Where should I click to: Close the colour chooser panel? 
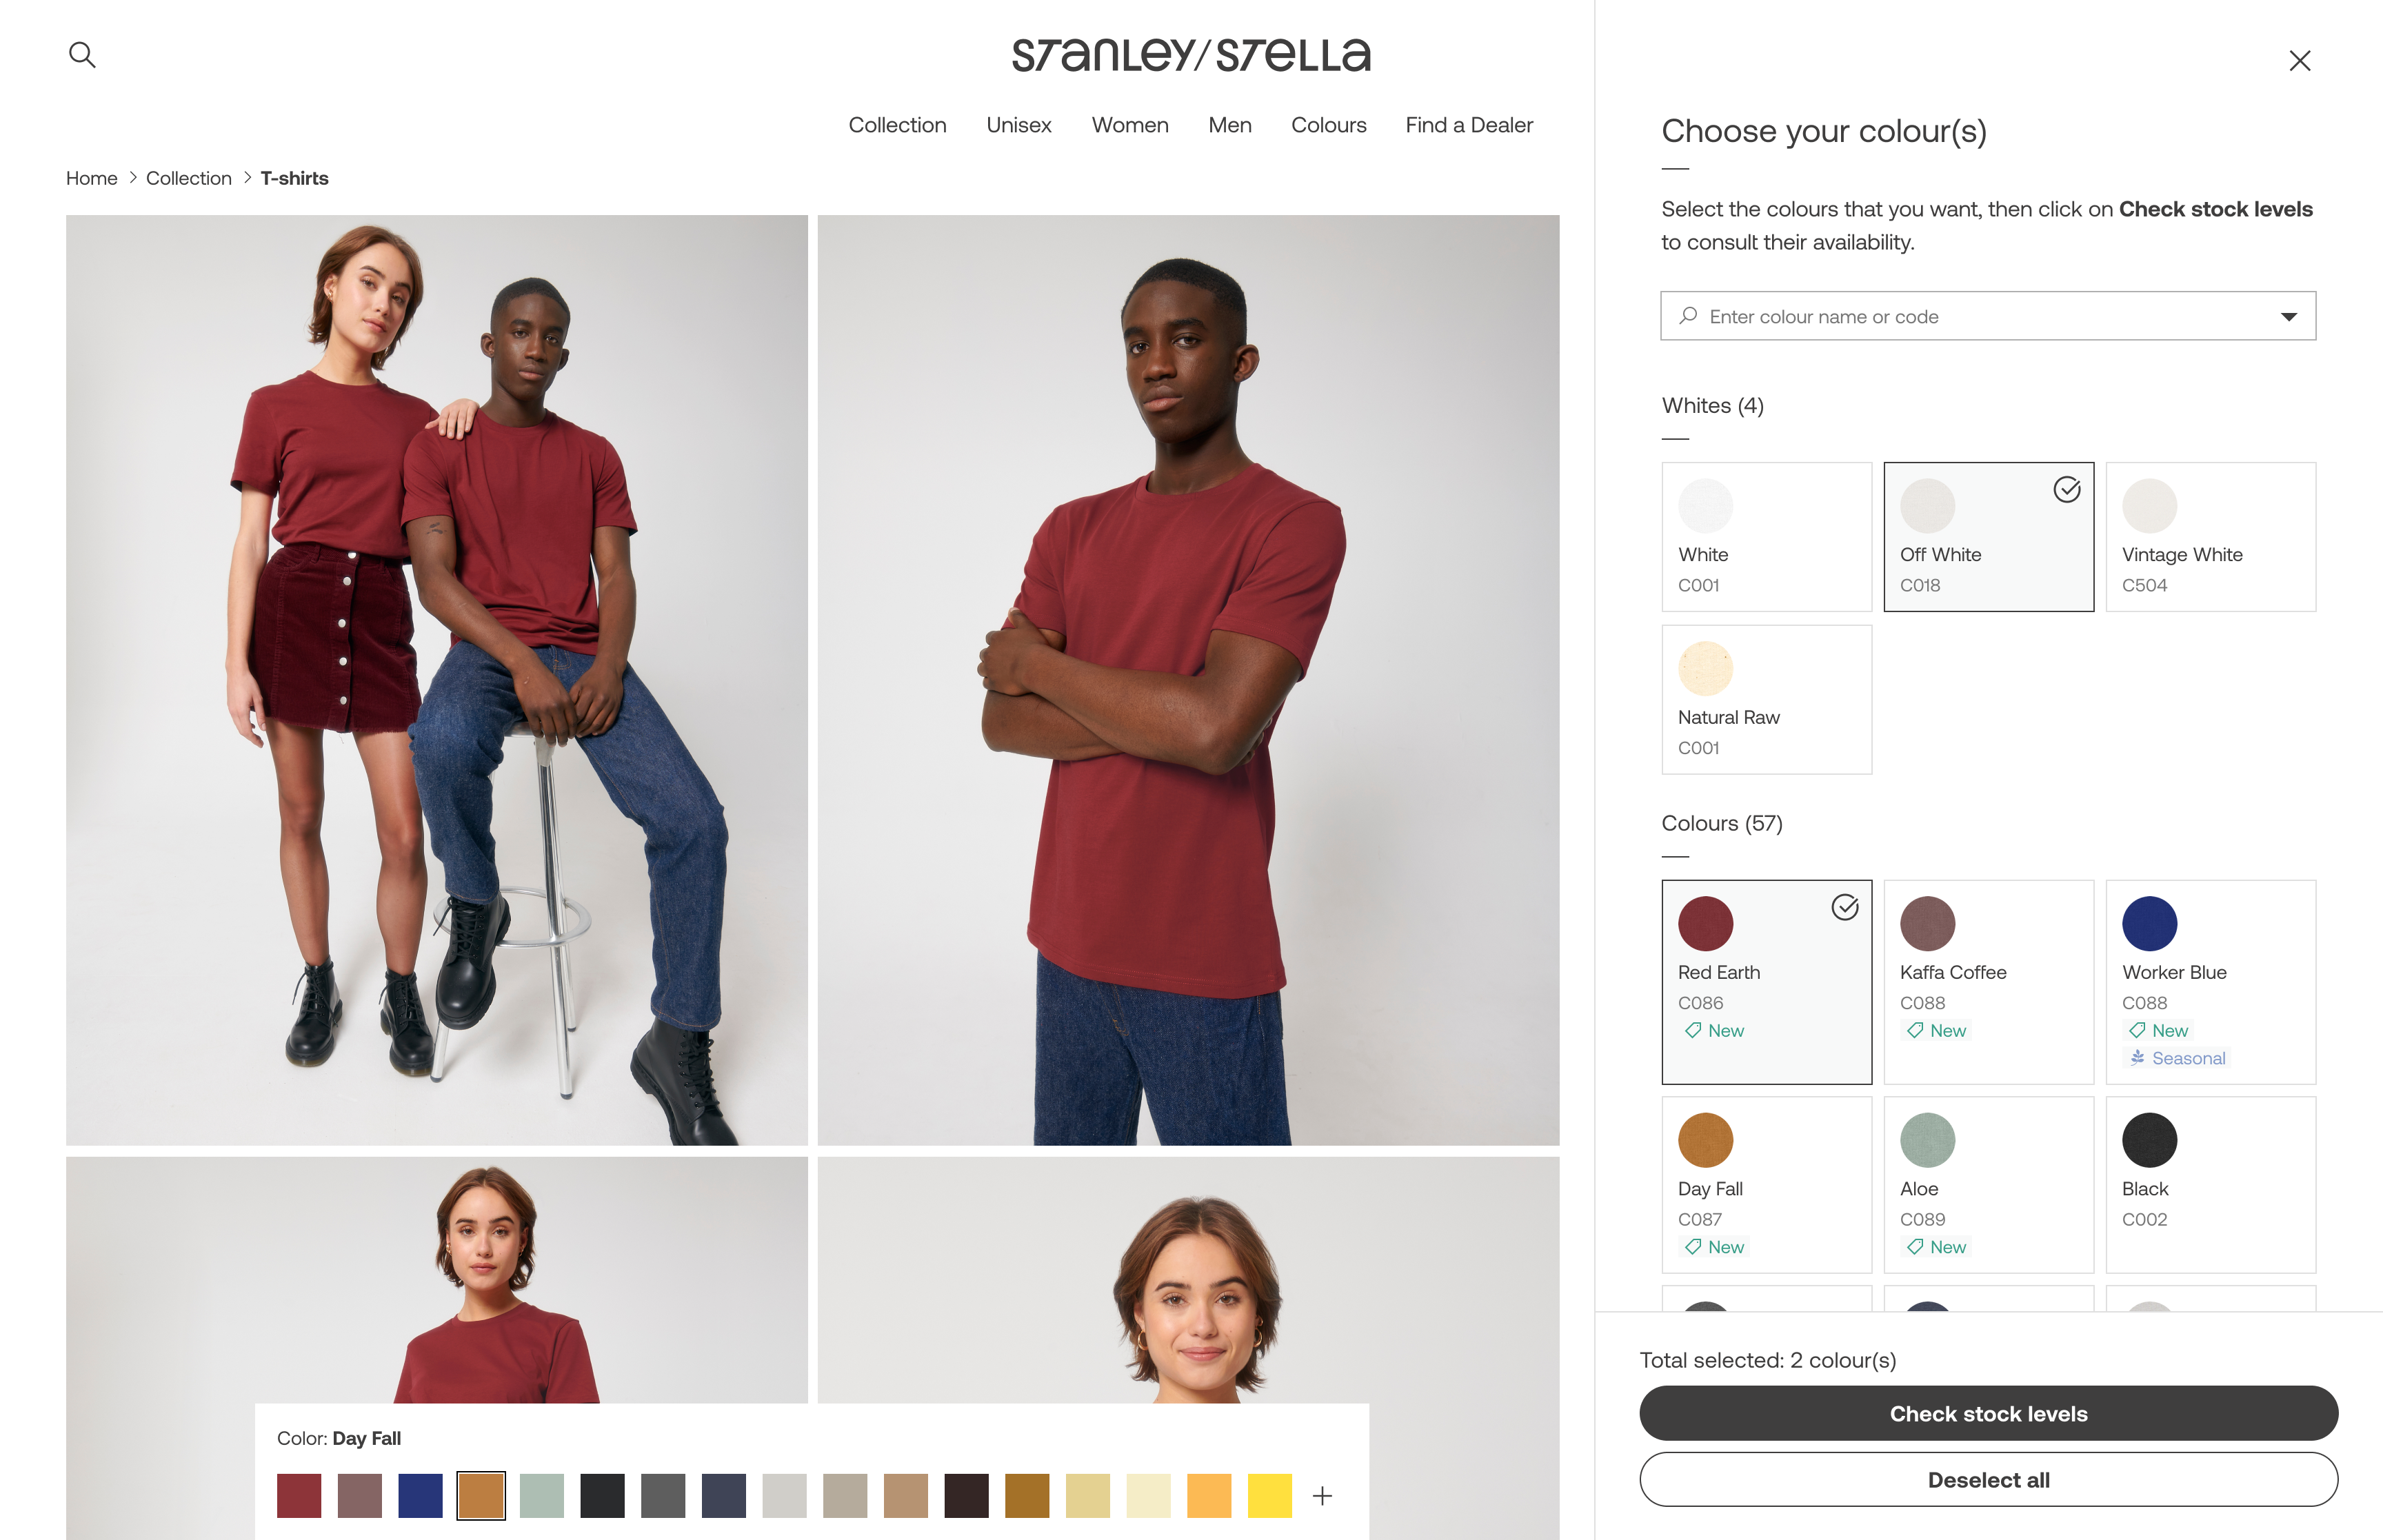point(2299,61)
